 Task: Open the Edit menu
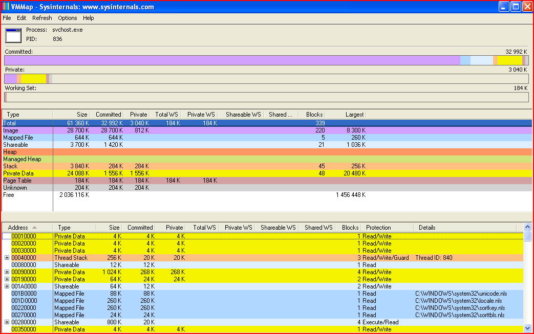click(22, 18)
